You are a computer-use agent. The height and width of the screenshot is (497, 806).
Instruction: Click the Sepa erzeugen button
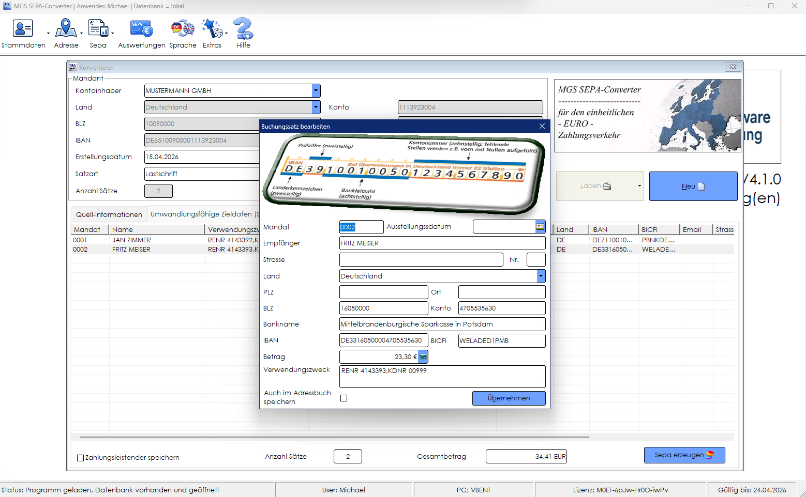684,455
